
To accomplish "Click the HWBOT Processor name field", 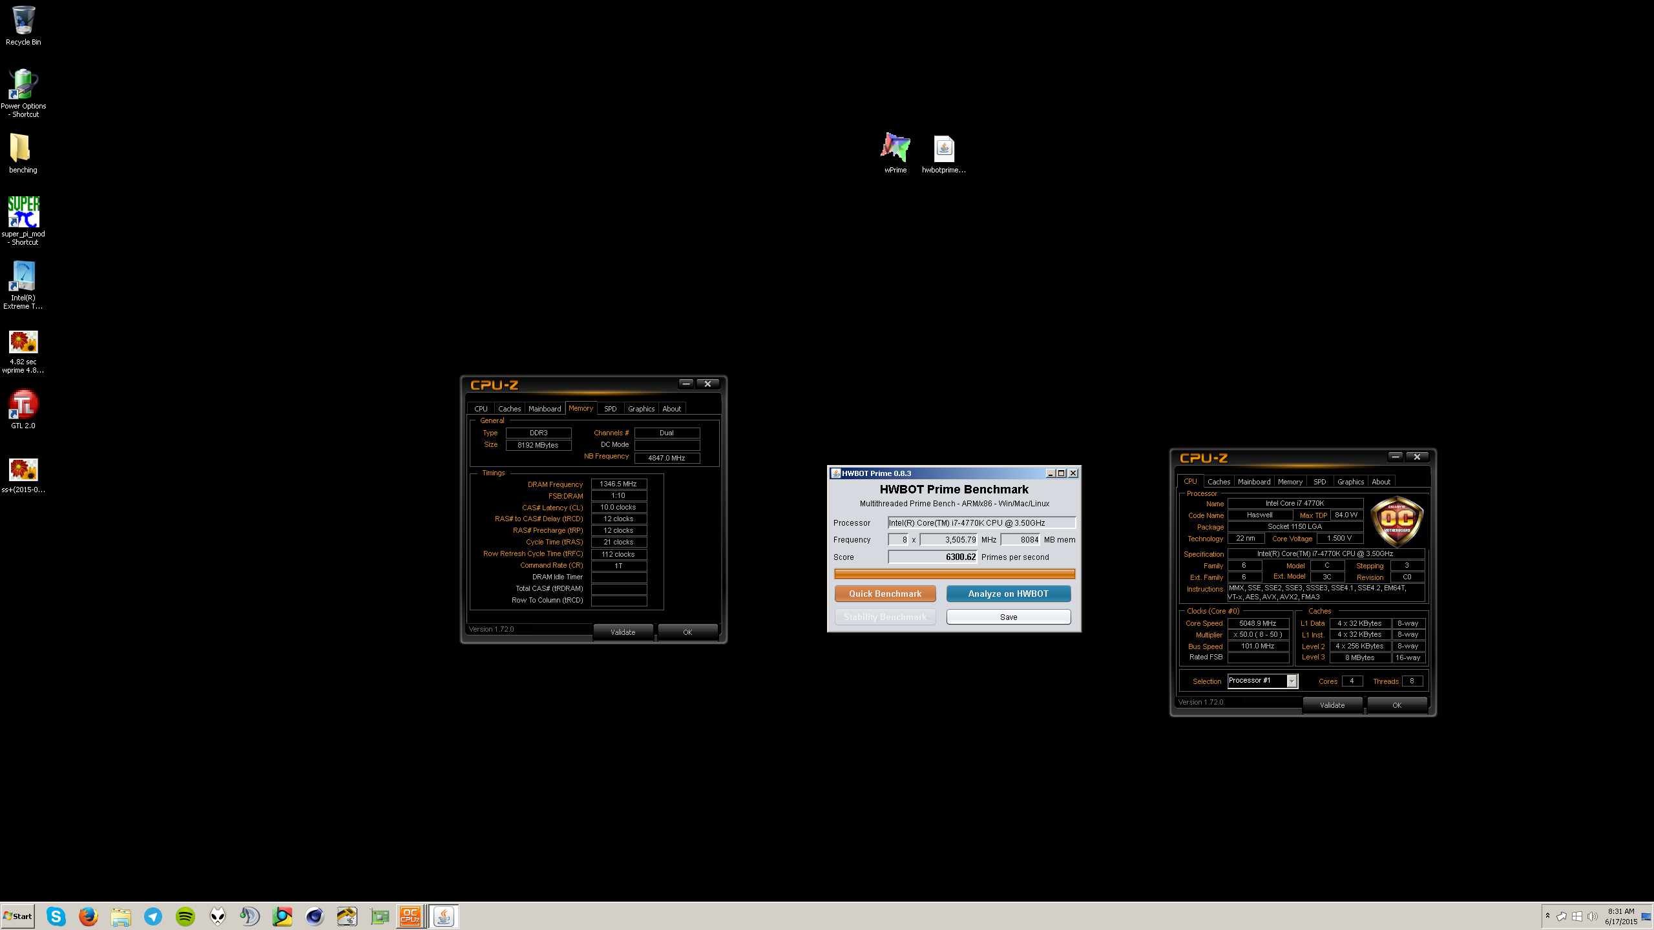I will click(981, 522).
